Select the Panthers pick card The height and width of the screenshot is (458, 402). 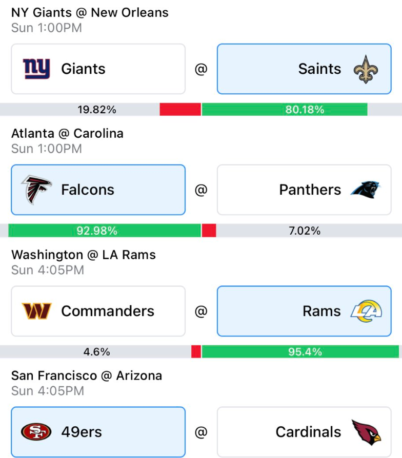coord(304,190)
